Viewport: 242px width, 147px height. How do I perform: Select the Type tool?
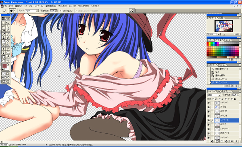pos(8,49)
